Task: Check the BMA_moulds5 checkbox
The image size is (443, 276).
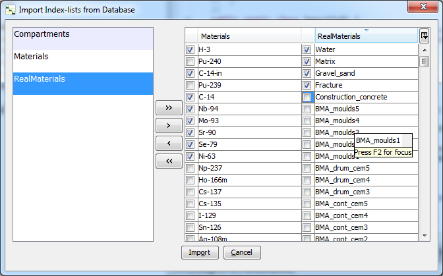Action: click(307, 109)
